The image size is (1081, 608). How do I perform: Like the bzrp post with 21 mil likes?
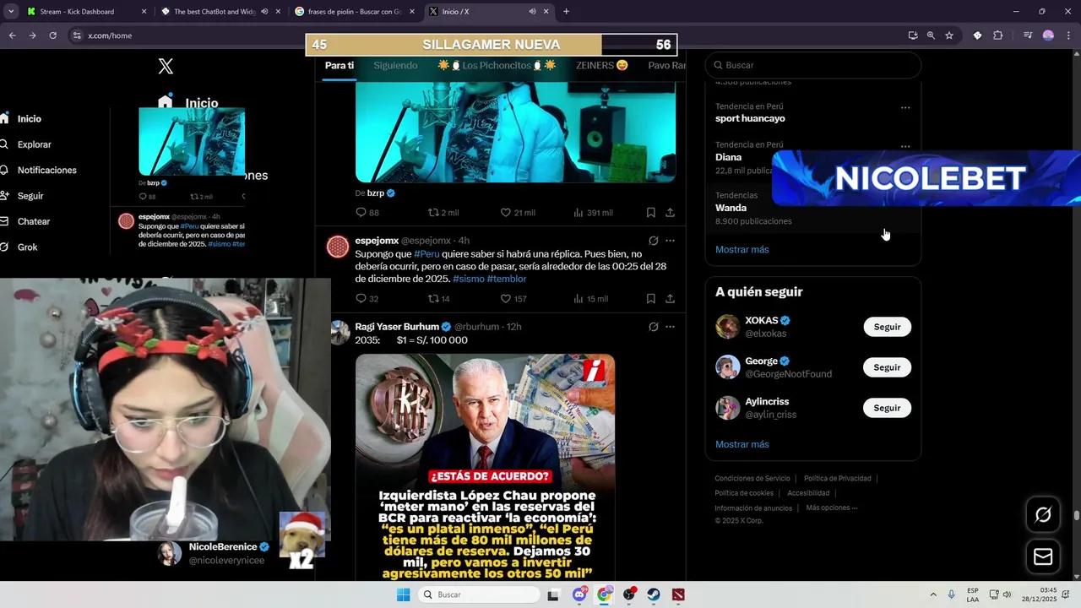[x=518, y=213]
